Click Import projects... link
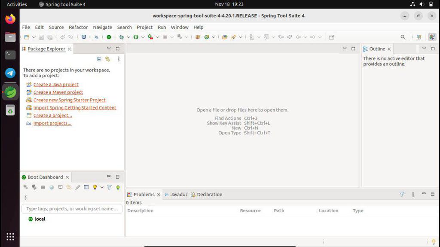Viewport: 440px width, 247px height. pyautogui.click(x=52, y=123)
